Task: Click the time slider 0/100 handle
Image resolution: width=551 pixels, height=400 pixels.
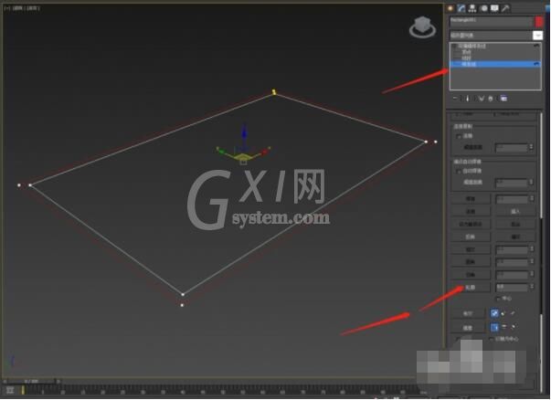Action: [x=31, y=381]
